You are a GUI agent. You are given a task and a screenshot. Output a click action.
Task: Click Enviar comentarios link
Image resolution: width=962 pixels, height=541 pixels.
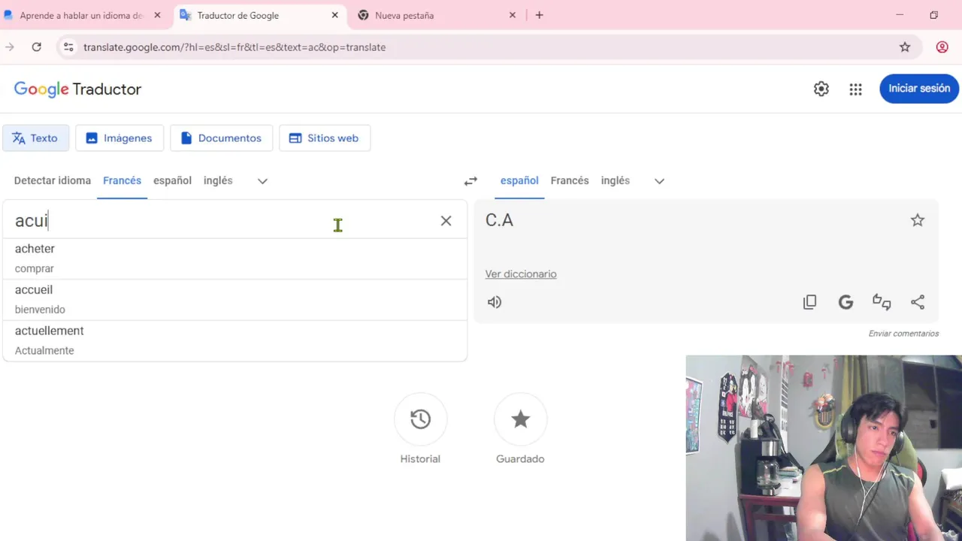click(903, 334)
